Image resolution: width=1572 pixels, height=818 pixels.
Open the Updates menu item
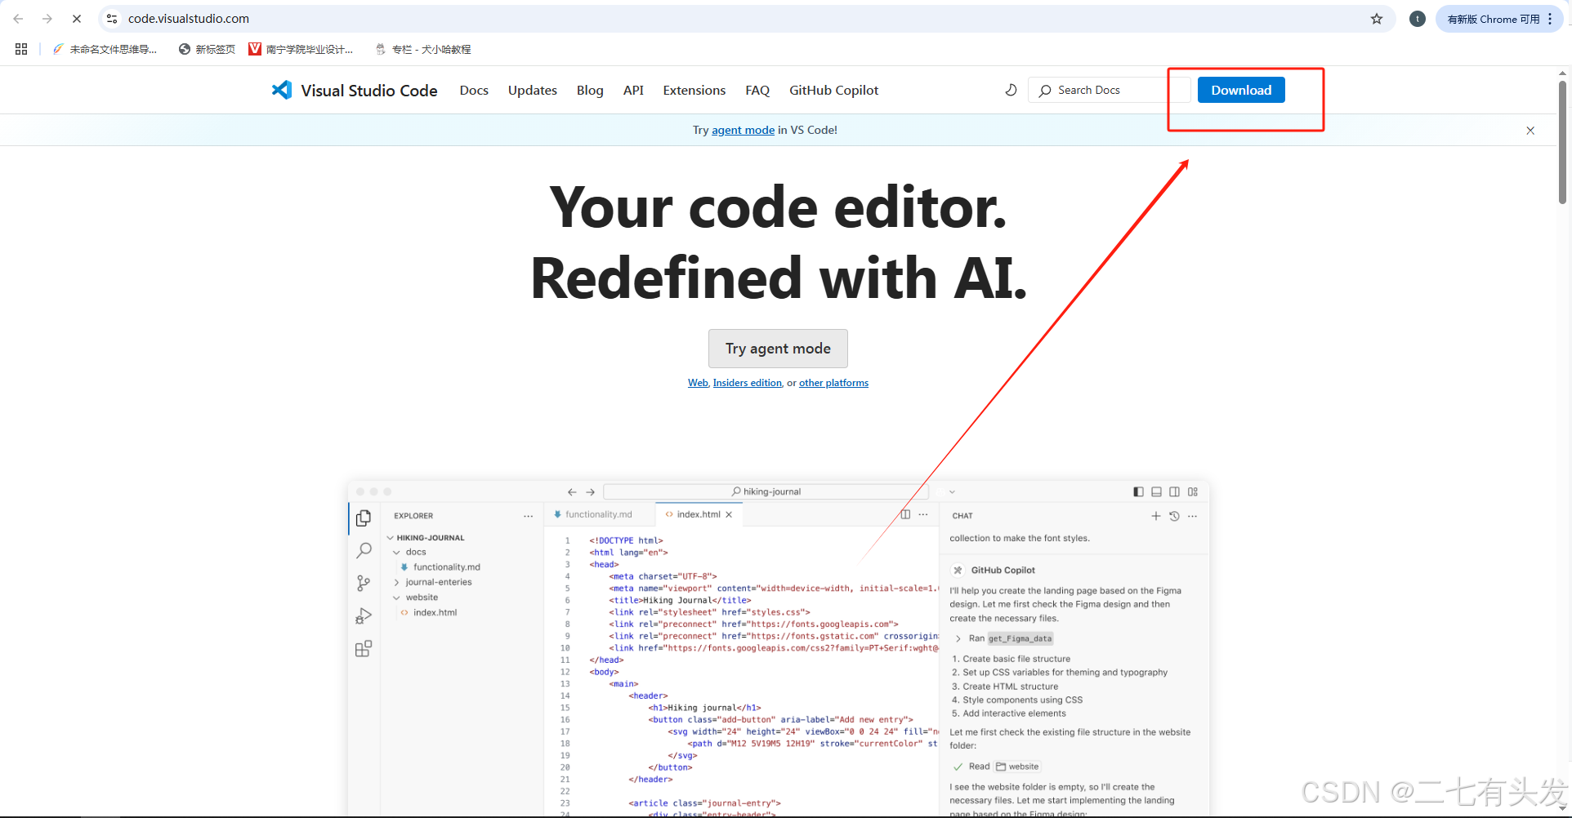pos(533,90)
